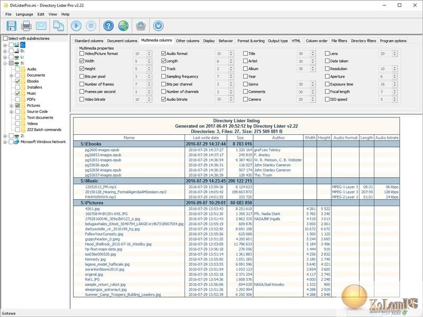Viewport: 423px width, 317px height.
Task: Expand the Source Code folder node
Action: point(11,111)
